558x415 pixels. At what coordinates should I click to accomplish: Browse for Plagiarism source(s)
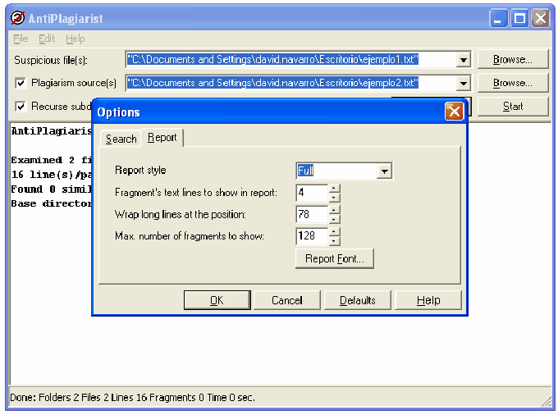pyautogui.click(x=512, y=83)
